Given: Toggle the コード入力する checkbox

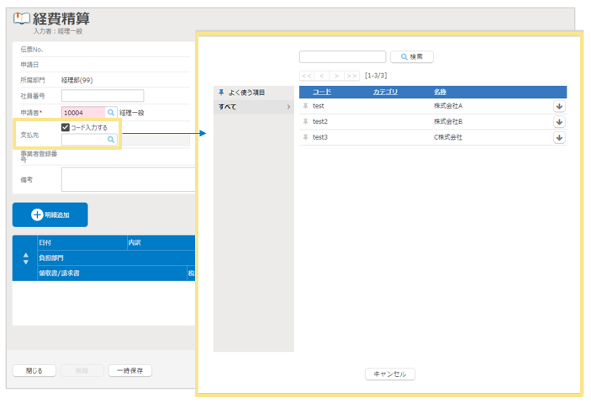Looking at the screenshot, I should coord(66,128).
